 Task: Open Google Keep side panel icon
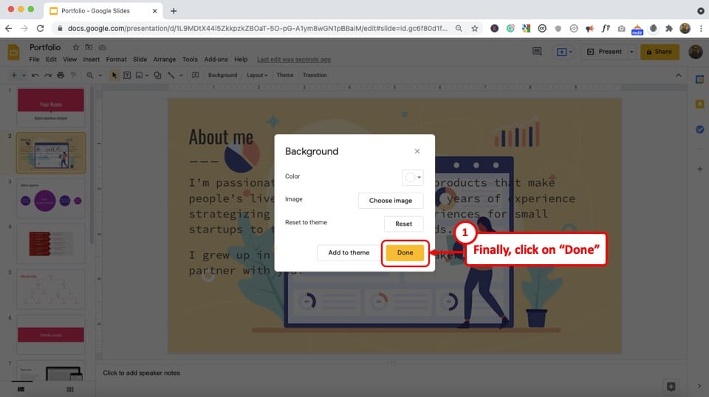(x=699, y=104)
